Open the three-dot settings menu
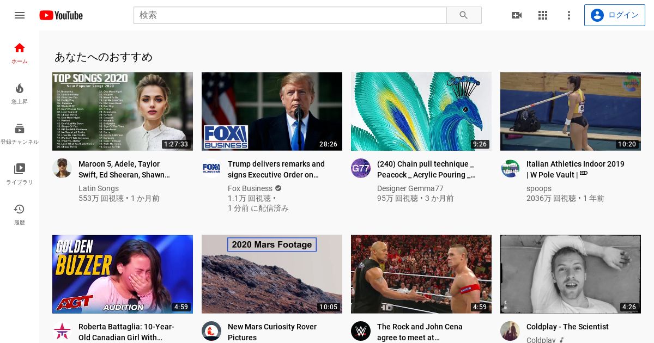The height and width of the screenshot is (343, 654). point(569,15)
